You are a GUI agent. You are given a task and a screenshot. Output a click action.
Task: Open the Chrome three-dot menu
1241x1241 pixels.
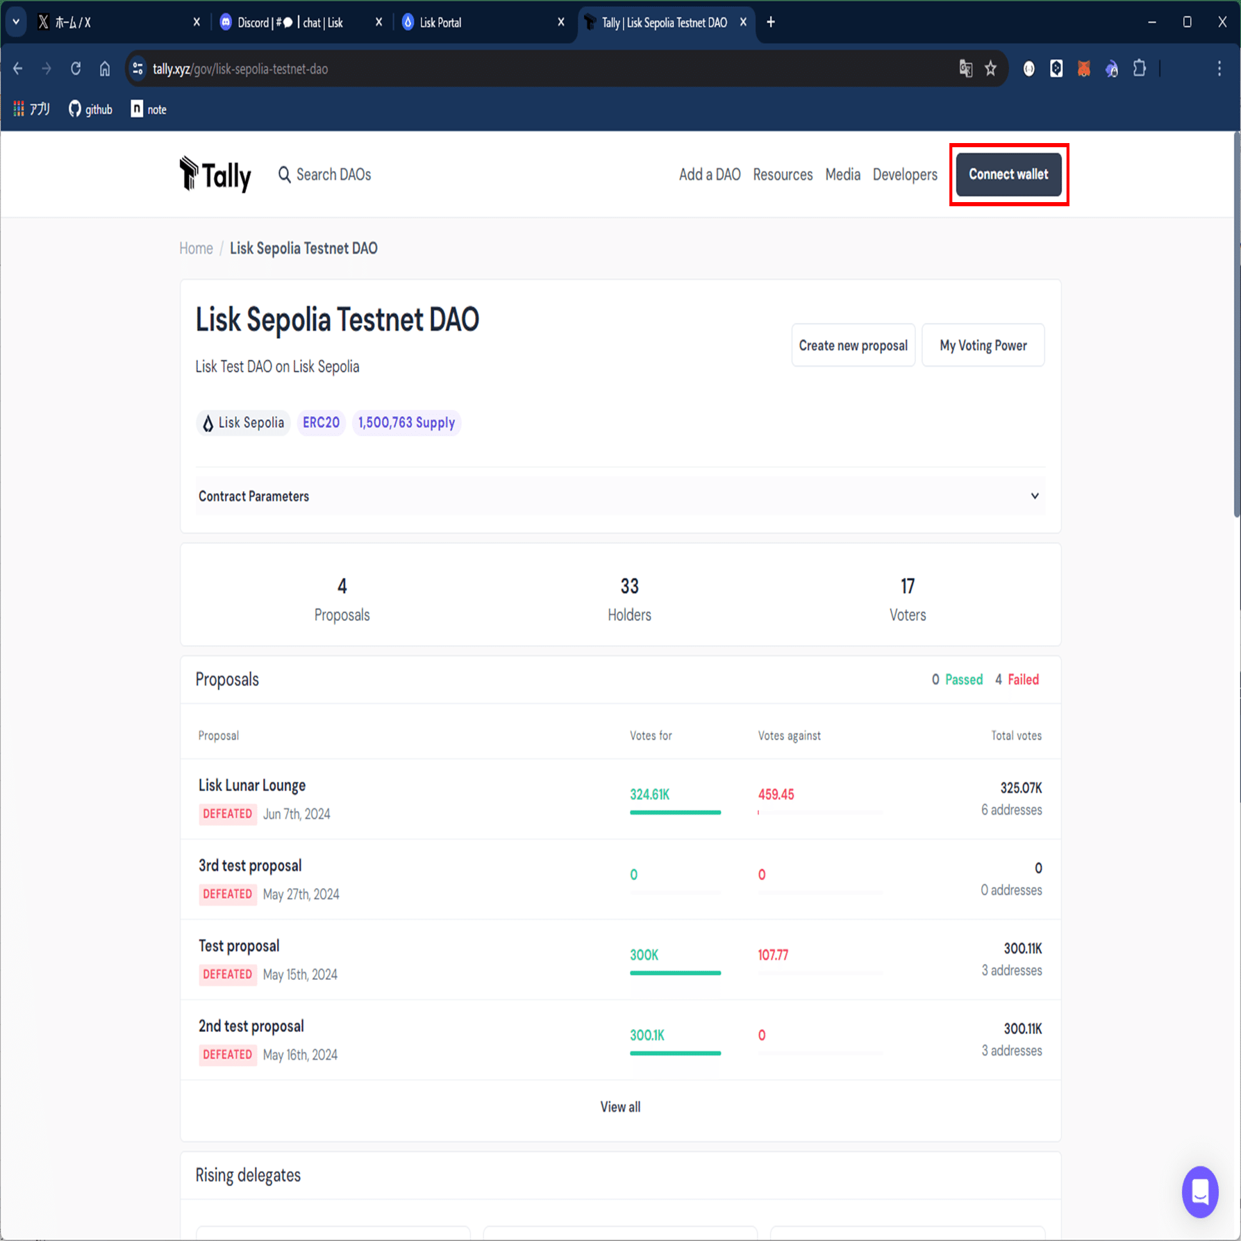pos(1219,68)
